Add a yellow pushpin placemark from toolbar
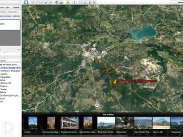 [x=32, y=2]
